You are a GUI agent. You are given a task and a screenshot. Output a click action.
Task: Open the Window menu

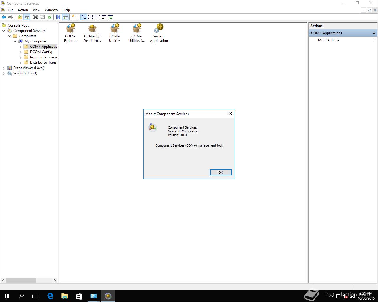(x=51, y=10)
